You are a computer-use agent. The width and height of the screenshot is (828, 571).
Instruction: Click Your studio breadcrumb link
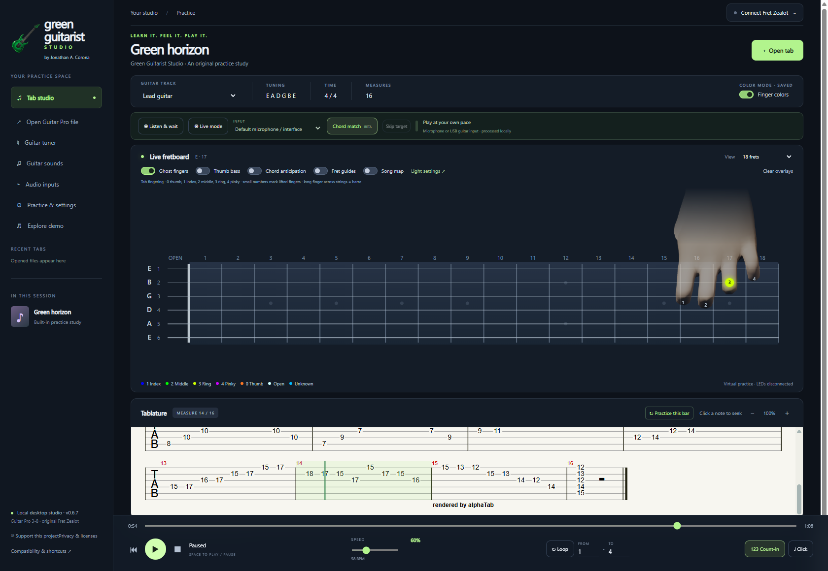click(x=144, y=13)
